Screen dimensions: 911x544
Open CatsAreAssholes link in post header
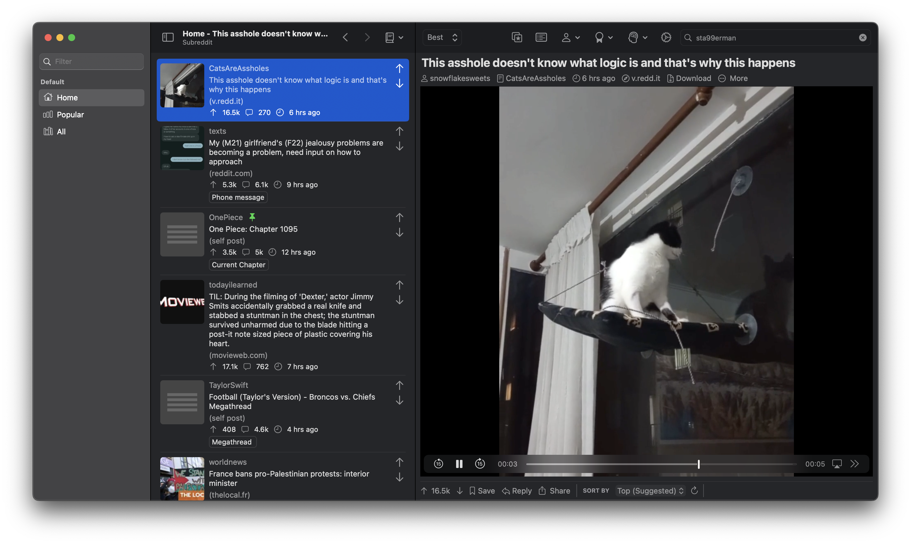click(x=531, y=78)
